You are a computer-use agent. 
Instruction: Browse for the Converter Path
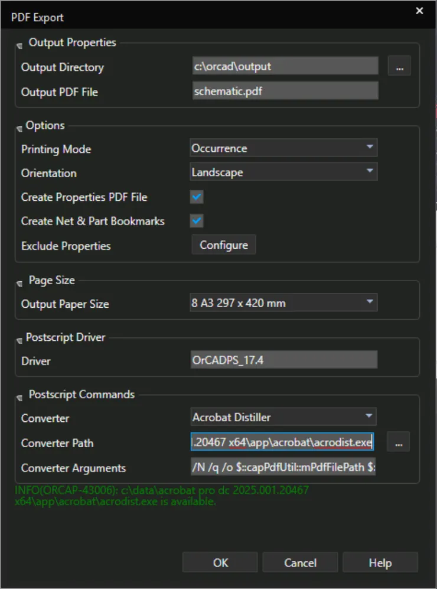point(399,442)
